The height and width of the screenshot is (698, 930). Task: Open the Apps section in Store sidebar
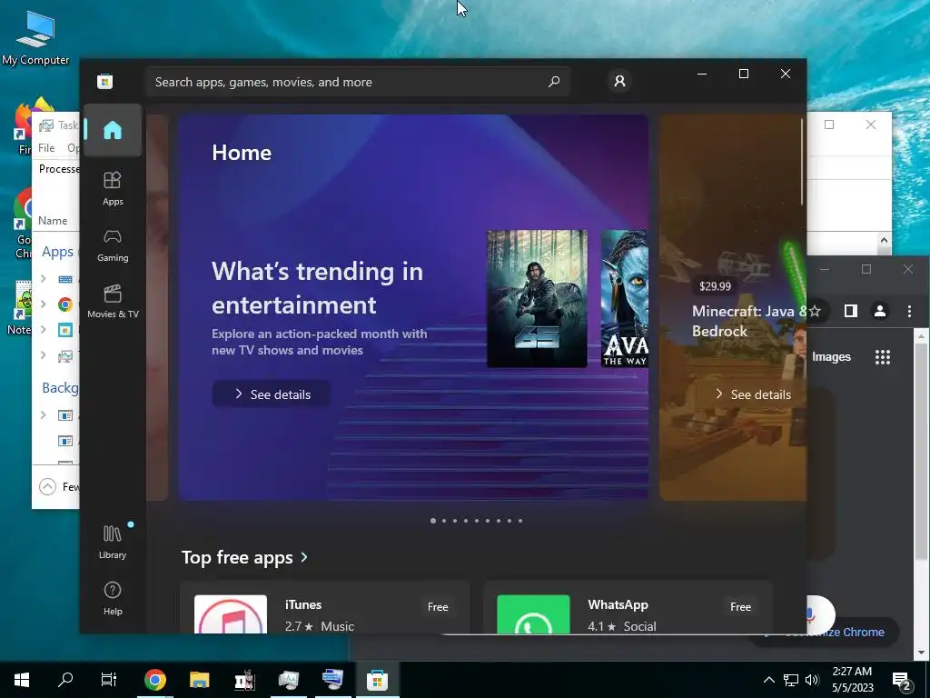(113, 189)
